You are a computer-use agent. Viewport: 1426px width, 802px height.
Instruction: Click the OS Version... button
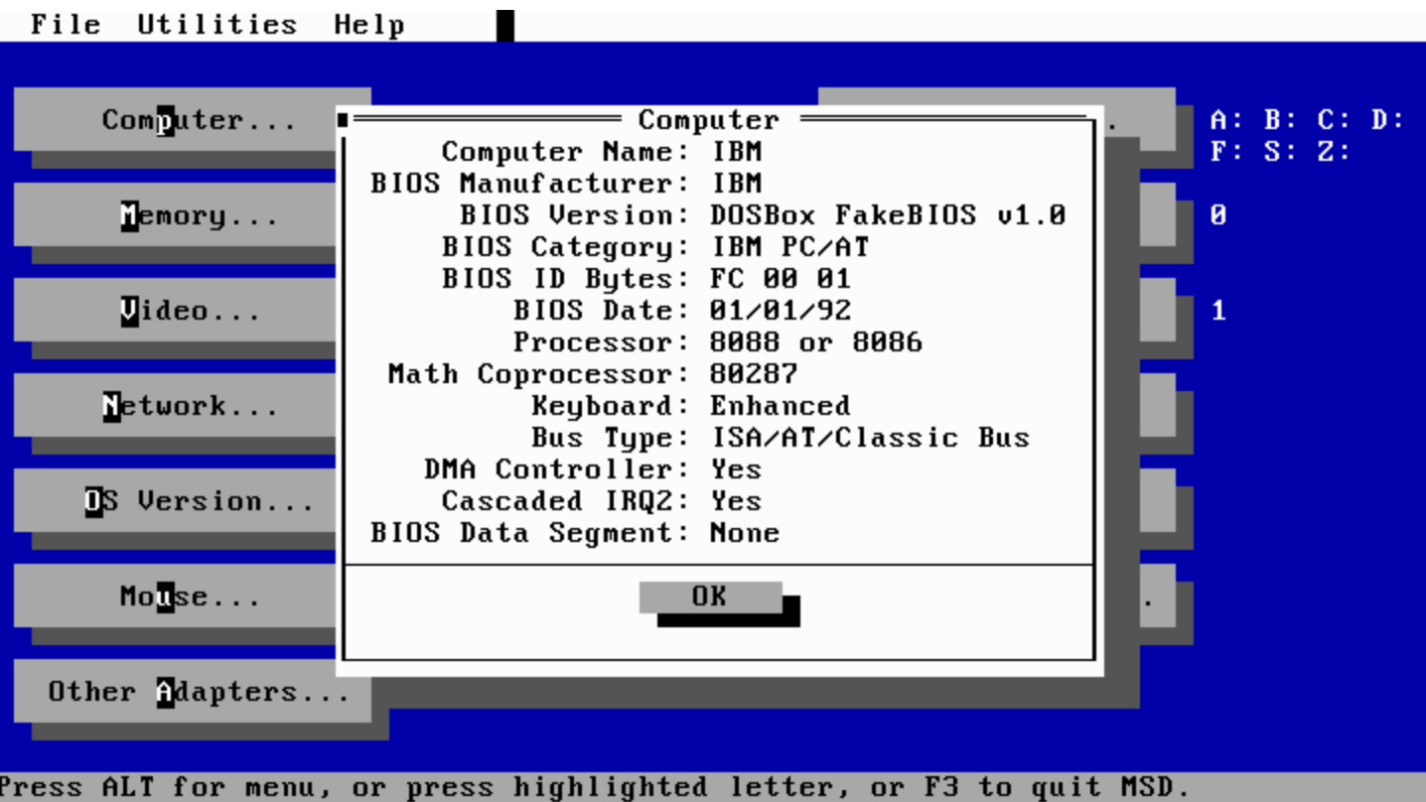[175, 501]
